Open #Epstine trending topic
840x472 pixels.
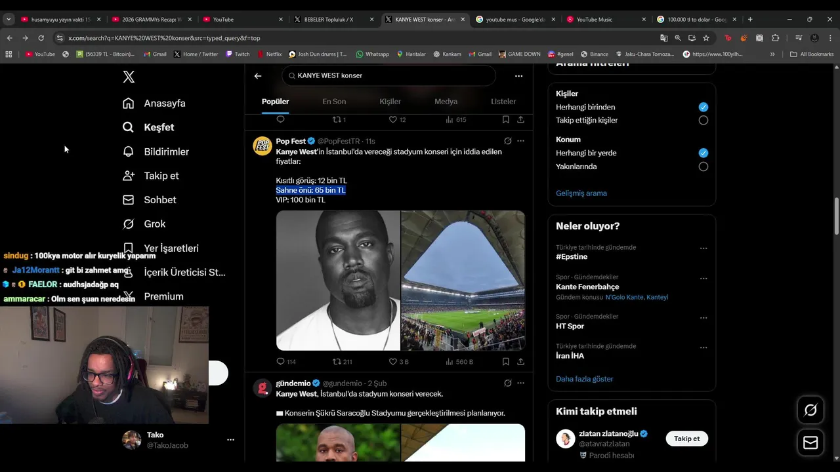572,257
